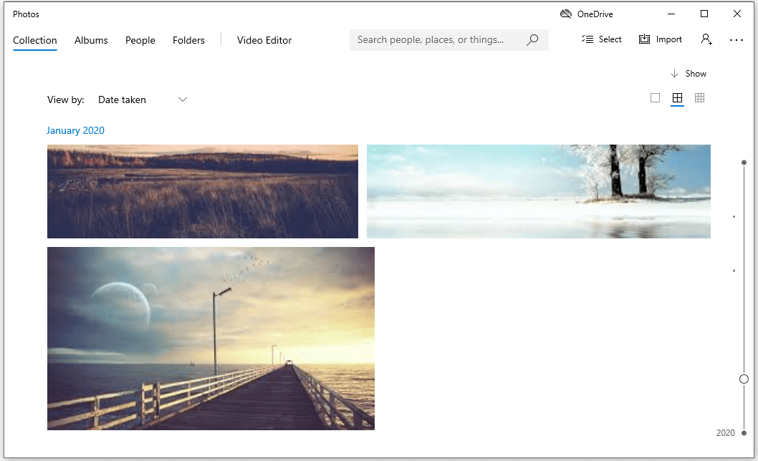Open the Collection tab

point(35,40)
